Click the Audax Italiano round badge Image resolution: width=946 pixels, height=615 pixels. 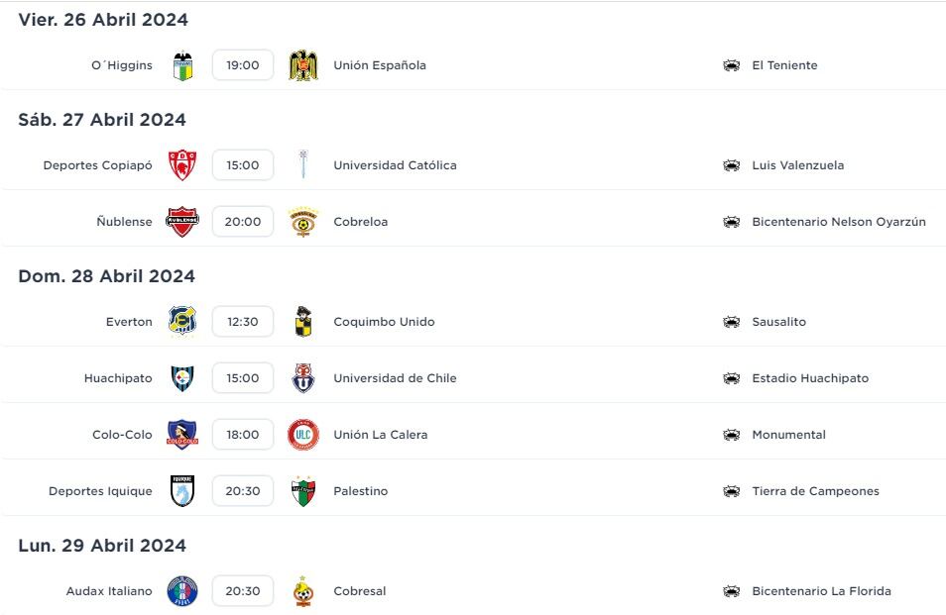click(182, 591)
